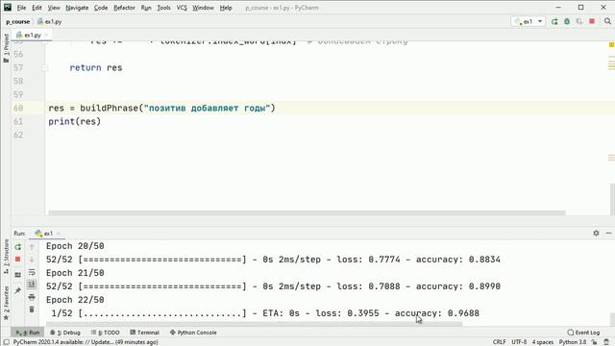
Task: Open the Python Console tool window
Action: coord(193,333)
